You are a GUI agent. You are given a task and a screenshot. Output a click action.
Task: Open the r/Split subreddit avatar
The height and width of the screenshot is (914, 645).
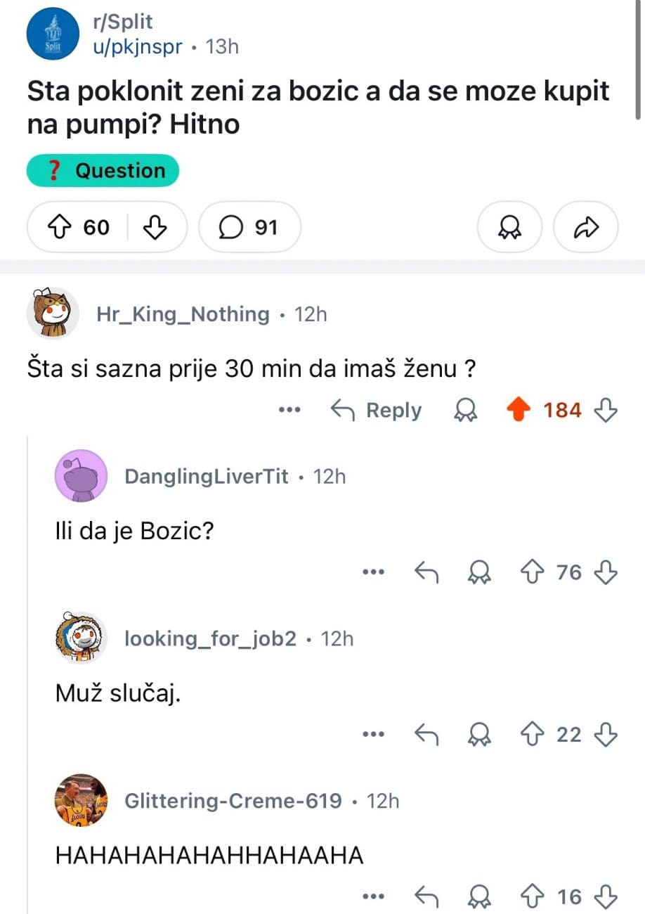pos(53,35)
